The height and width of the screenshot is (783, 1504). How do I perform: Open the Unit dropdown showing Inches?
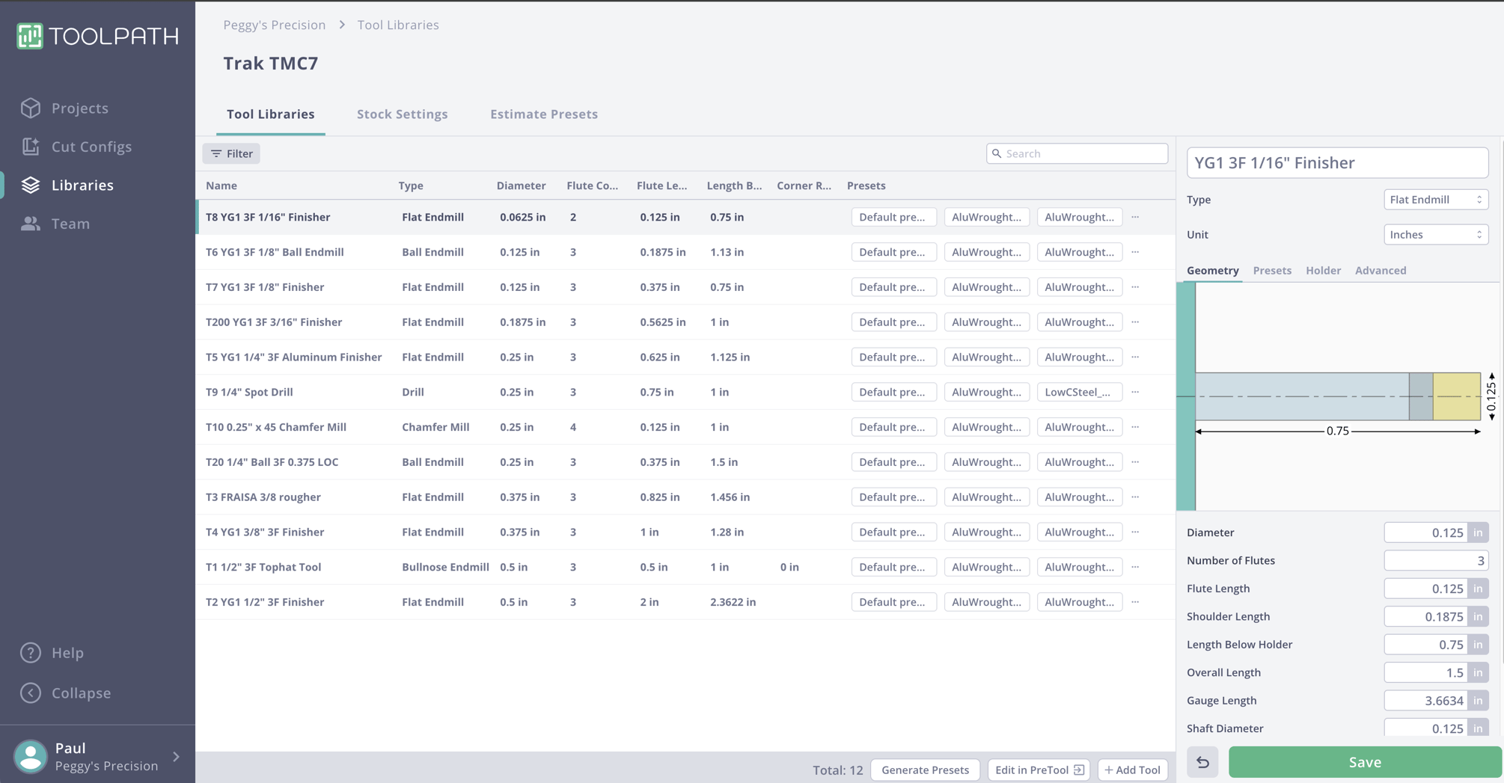1435,235
